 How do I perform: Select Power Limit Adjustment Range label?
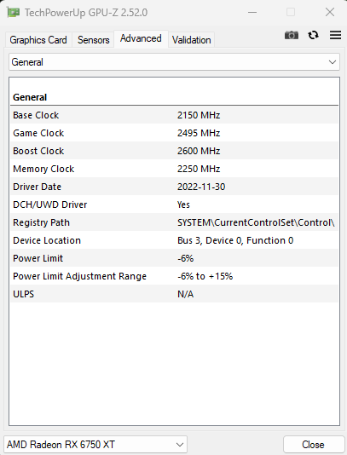point(79,276)
